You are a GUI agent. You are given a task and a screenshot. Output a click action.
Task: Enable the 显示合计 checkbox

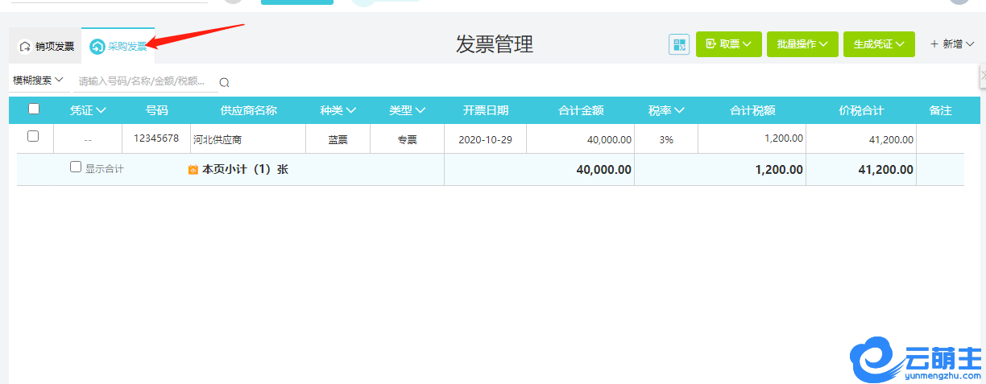76,167
